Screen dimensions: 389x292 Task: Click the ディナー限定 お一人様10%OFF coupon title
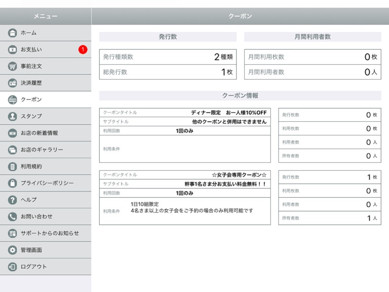click(x=229, y=113)
